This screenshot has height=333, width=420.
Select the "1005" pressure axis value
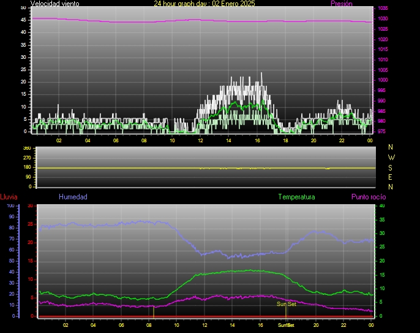pyautogui.click(x=383, y=70)
